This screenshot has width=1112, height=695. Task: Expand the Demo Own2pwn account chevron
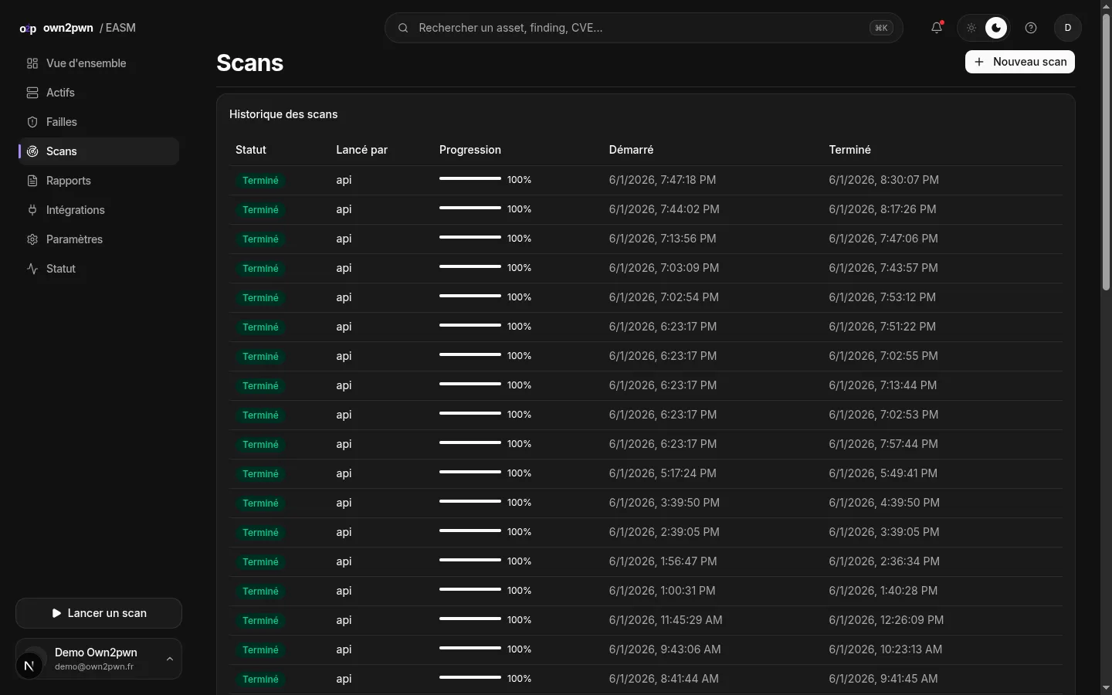pyautogui.click(x=170, y=659)
